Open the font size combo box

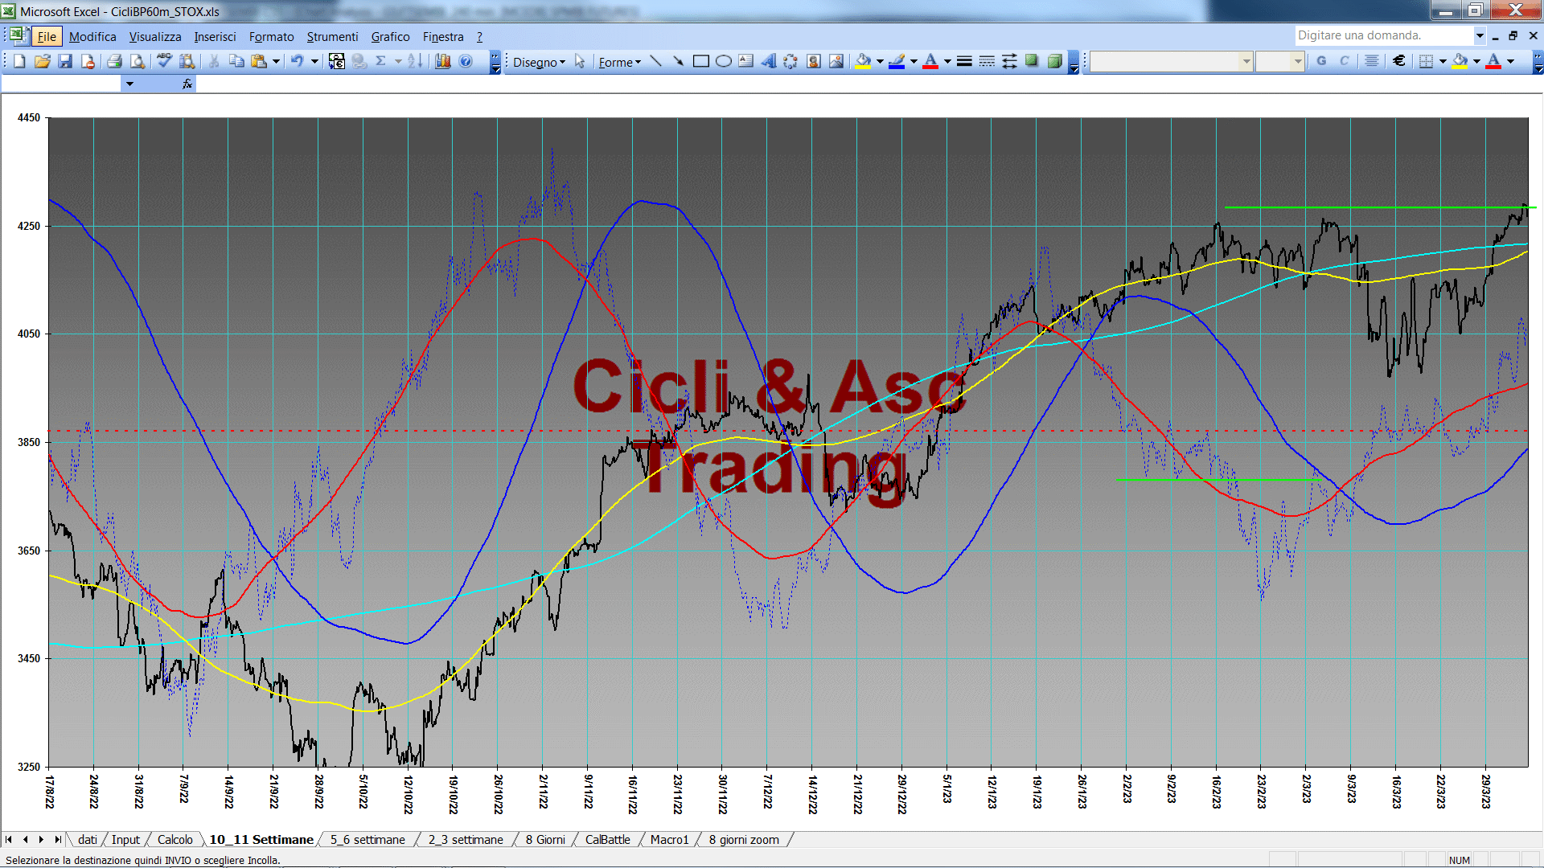(x=1279, y=61)
